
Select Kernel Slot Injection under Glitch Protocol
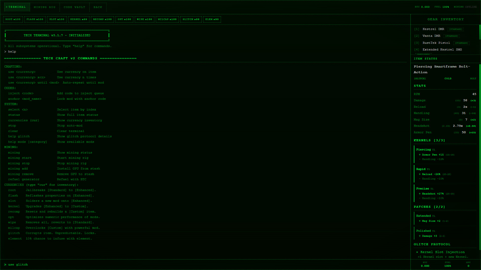click(442, 252)
